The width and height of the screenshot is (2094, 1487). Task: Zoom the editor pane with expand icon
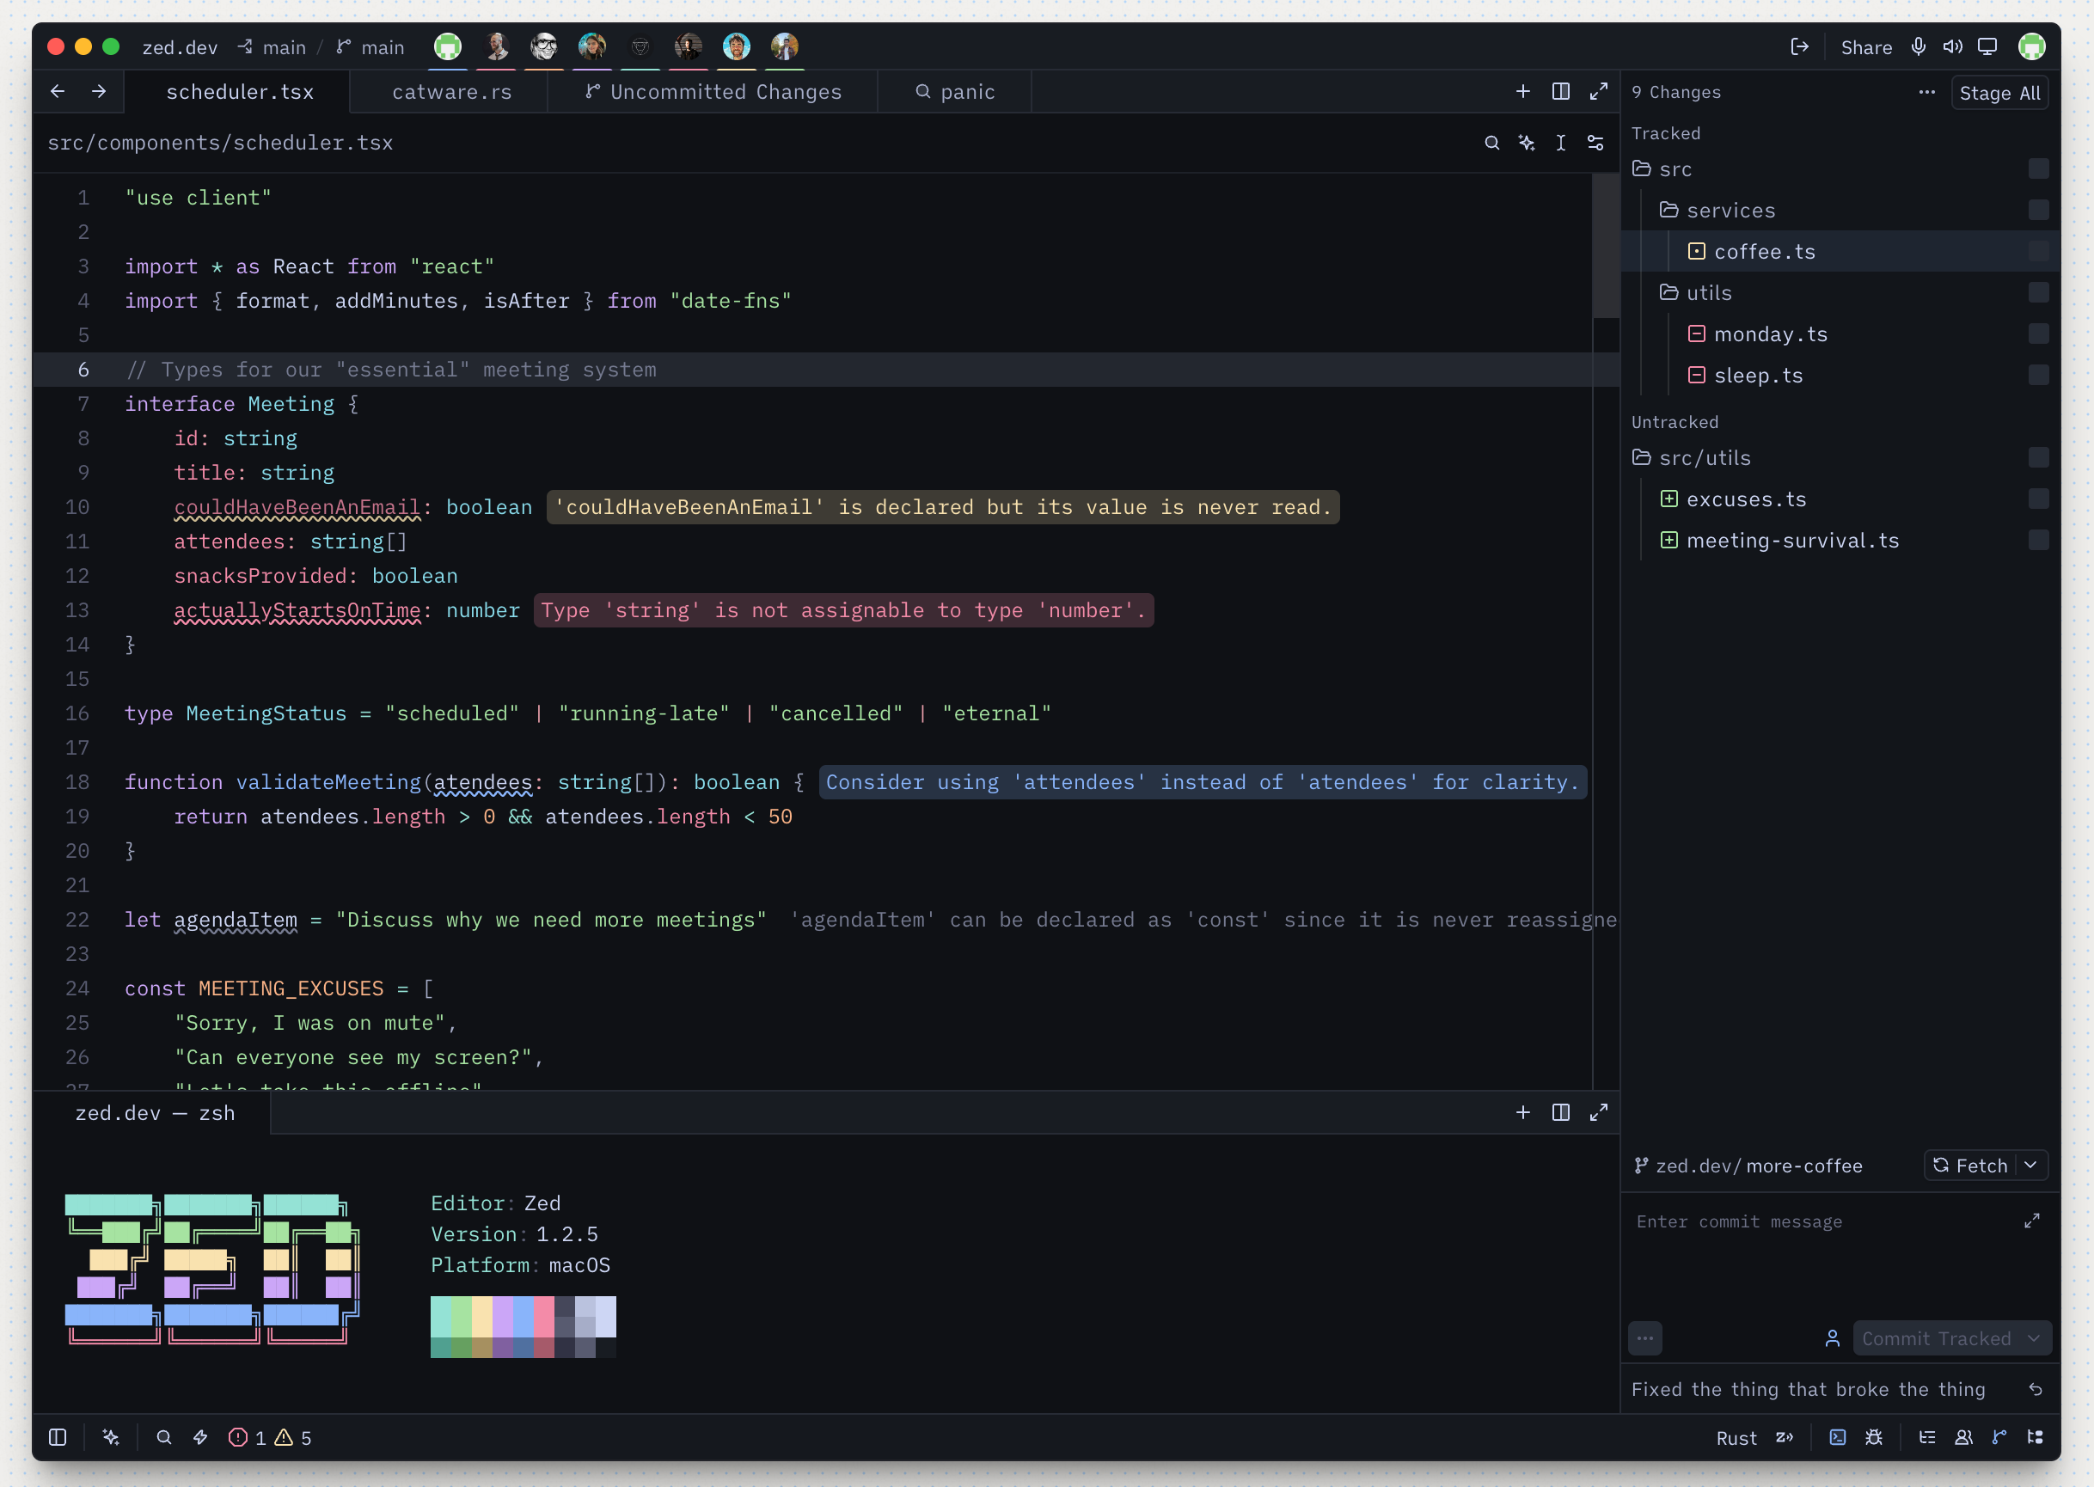pyautogui.click(x=1599, y=92)
